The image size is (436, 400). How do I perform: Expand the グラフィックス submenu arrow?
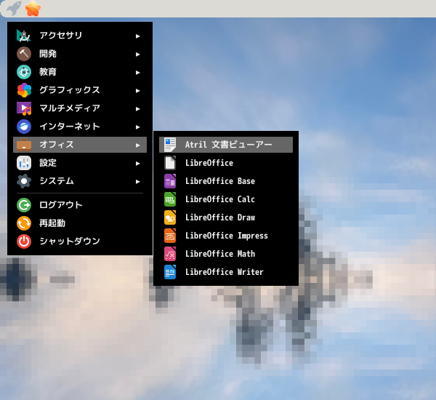[x=137, y=91]
